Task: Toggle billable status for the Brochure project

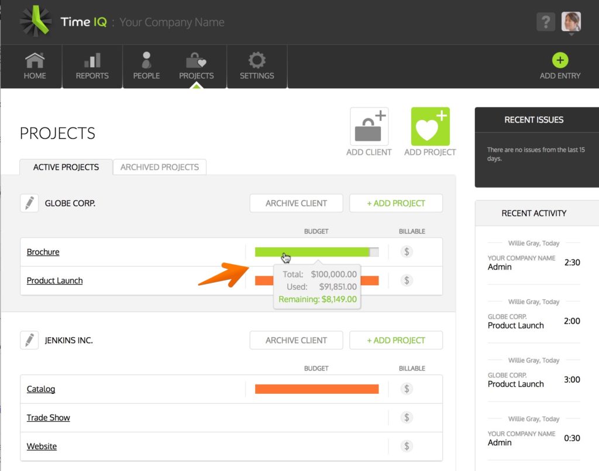Action: pyautogui.click(x=406, y=252)
